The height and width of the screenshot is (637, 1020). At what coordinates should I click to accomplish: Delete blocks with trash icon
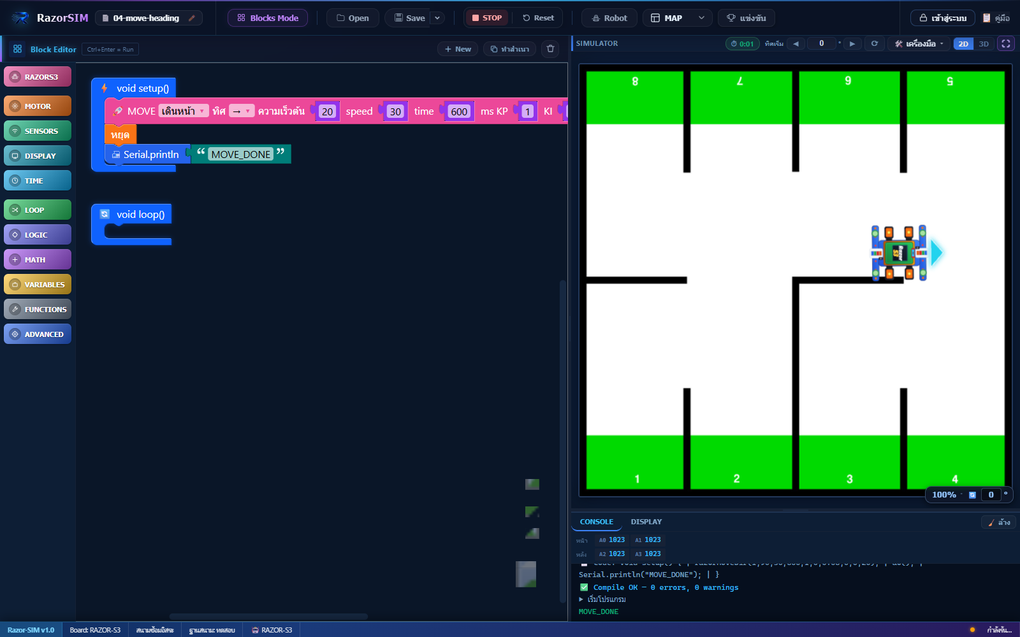tap(551, 49)
